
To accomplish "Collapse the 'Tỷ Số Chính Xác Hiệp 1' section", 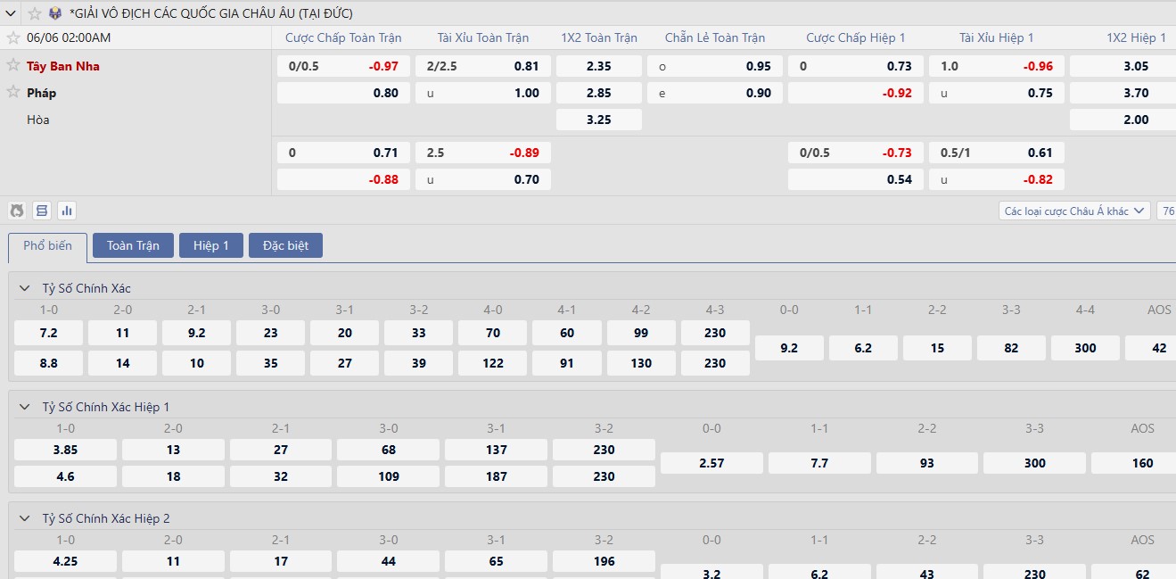I will click(x=23, y=407).
